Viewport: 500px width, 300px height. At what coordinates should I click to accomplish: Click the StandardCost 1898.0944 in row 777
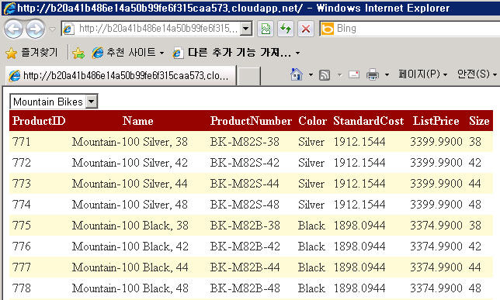coord(359,267)
